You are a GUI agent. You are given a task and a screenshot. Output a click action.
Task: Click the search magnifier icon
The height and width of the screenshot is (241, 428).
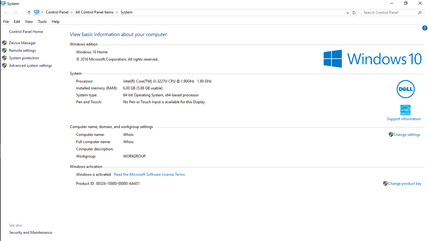pos(420,13)
